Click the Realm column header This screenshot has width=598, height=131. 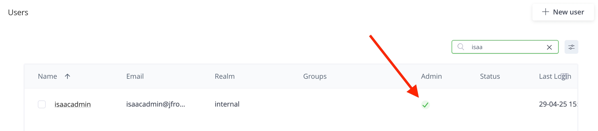point(225,76)
